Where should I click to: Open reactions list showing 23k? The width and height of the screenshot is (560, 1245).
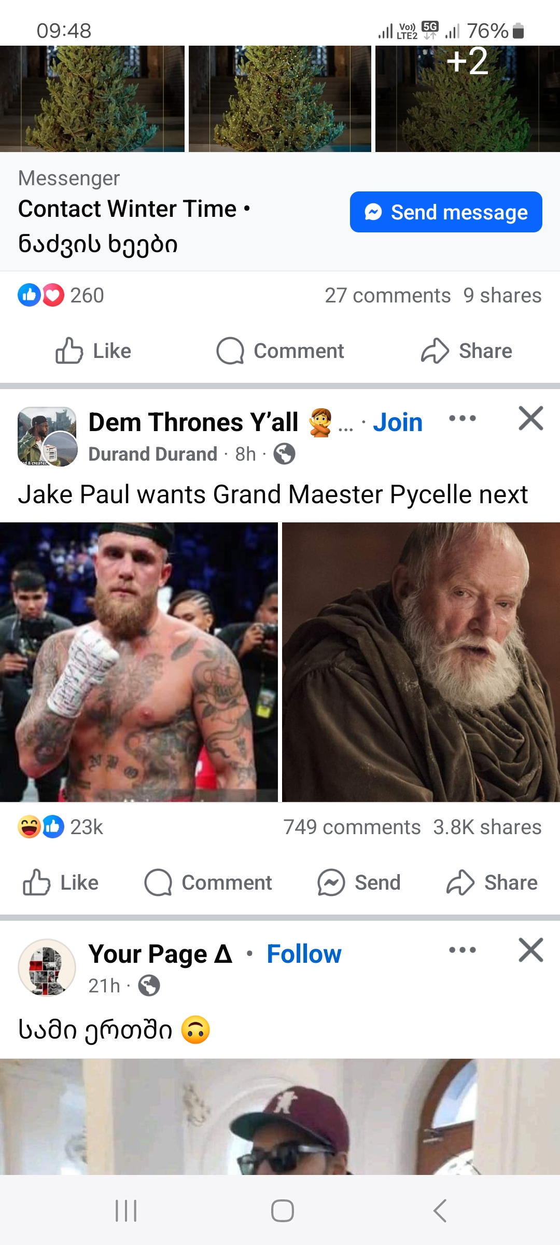[x=61, y=827]
